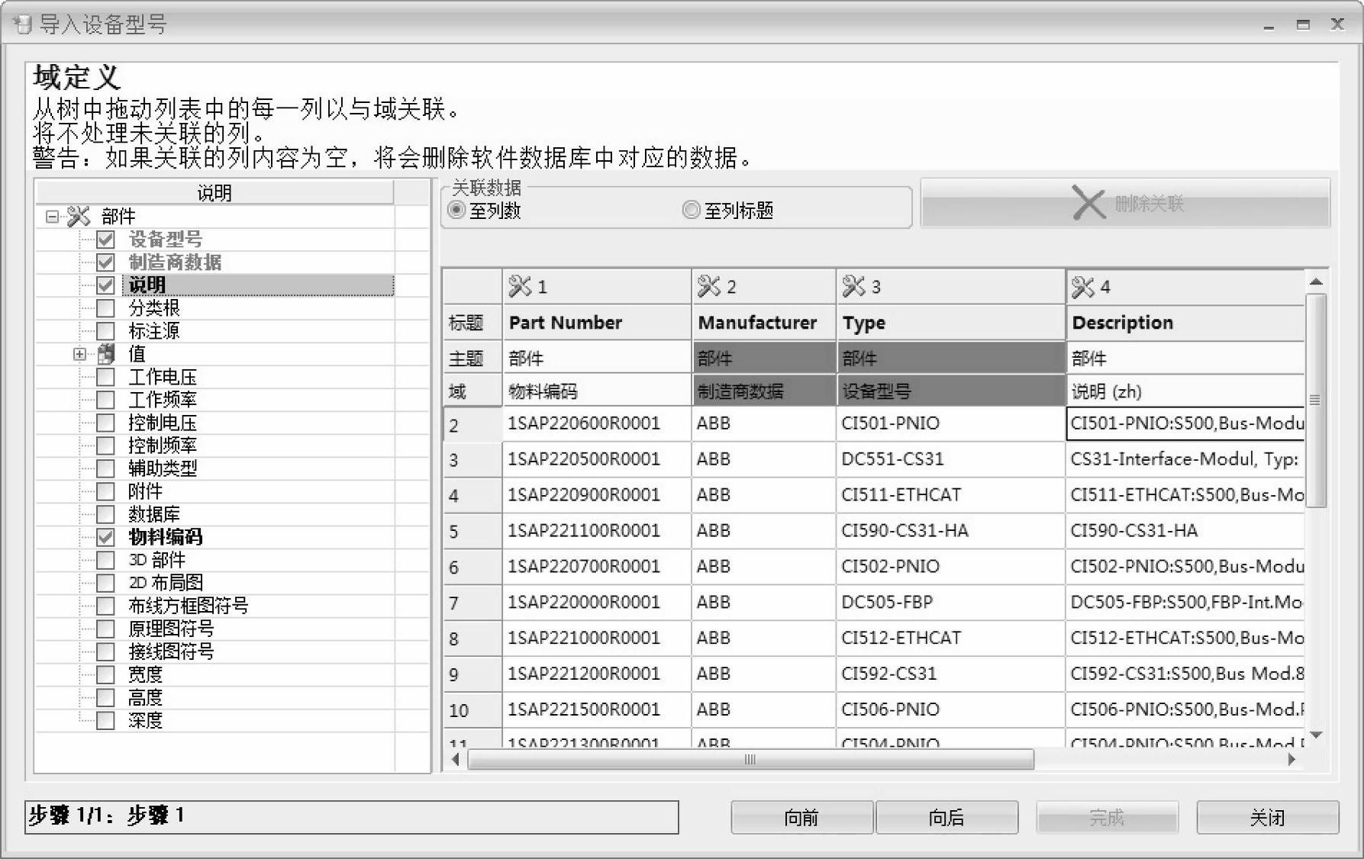Check the 深度 checkbox
The width and height of the screenshot is (1364, 859).
[105, 720]
